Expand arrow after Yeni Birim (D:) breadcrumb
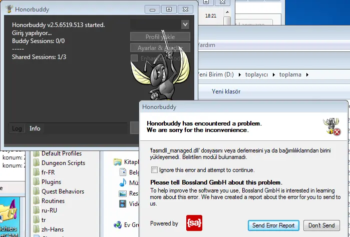This screenshot has height=237, width=350. coord(240,74)
